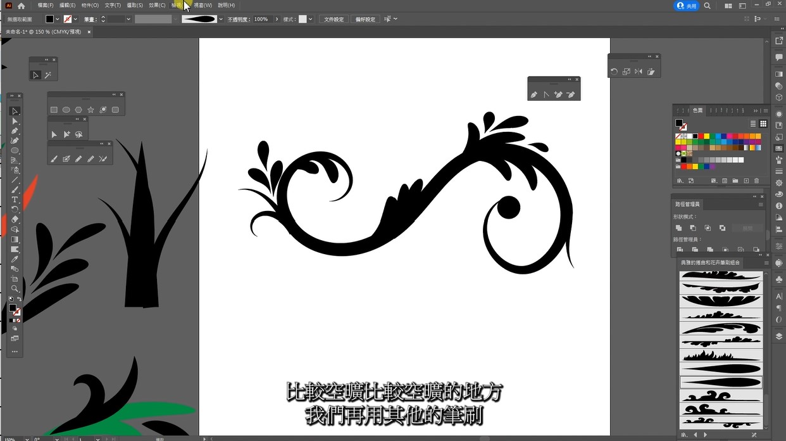Open the fill color dropdown in control bar
Viewport: 786px width, 441px height.
58,19
